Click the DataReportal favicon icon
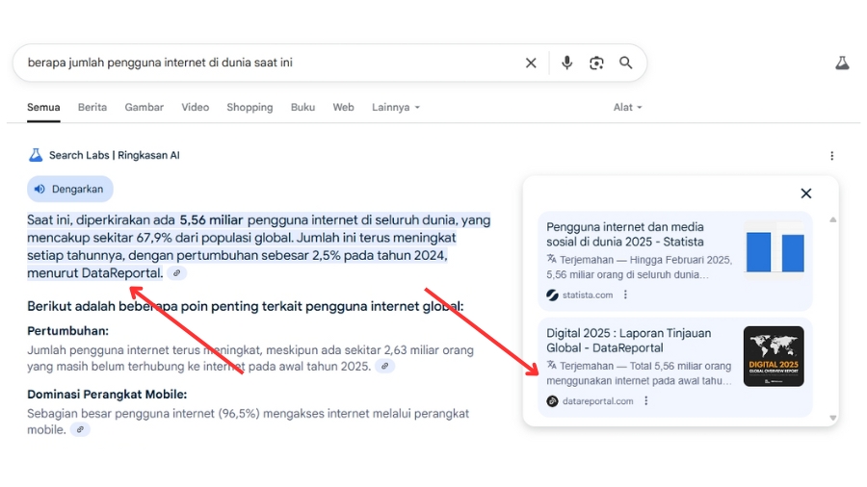The width and height of the screenshot is (867, 487). [552, 401]
